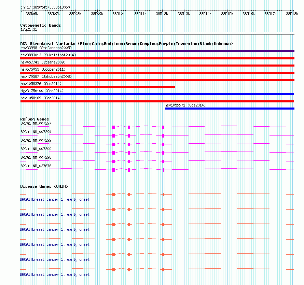The height and width of the screenshot is (285, 304).
Task: Click the BRCA1|NM_007298 transcript label
Action: coord(36,157)
